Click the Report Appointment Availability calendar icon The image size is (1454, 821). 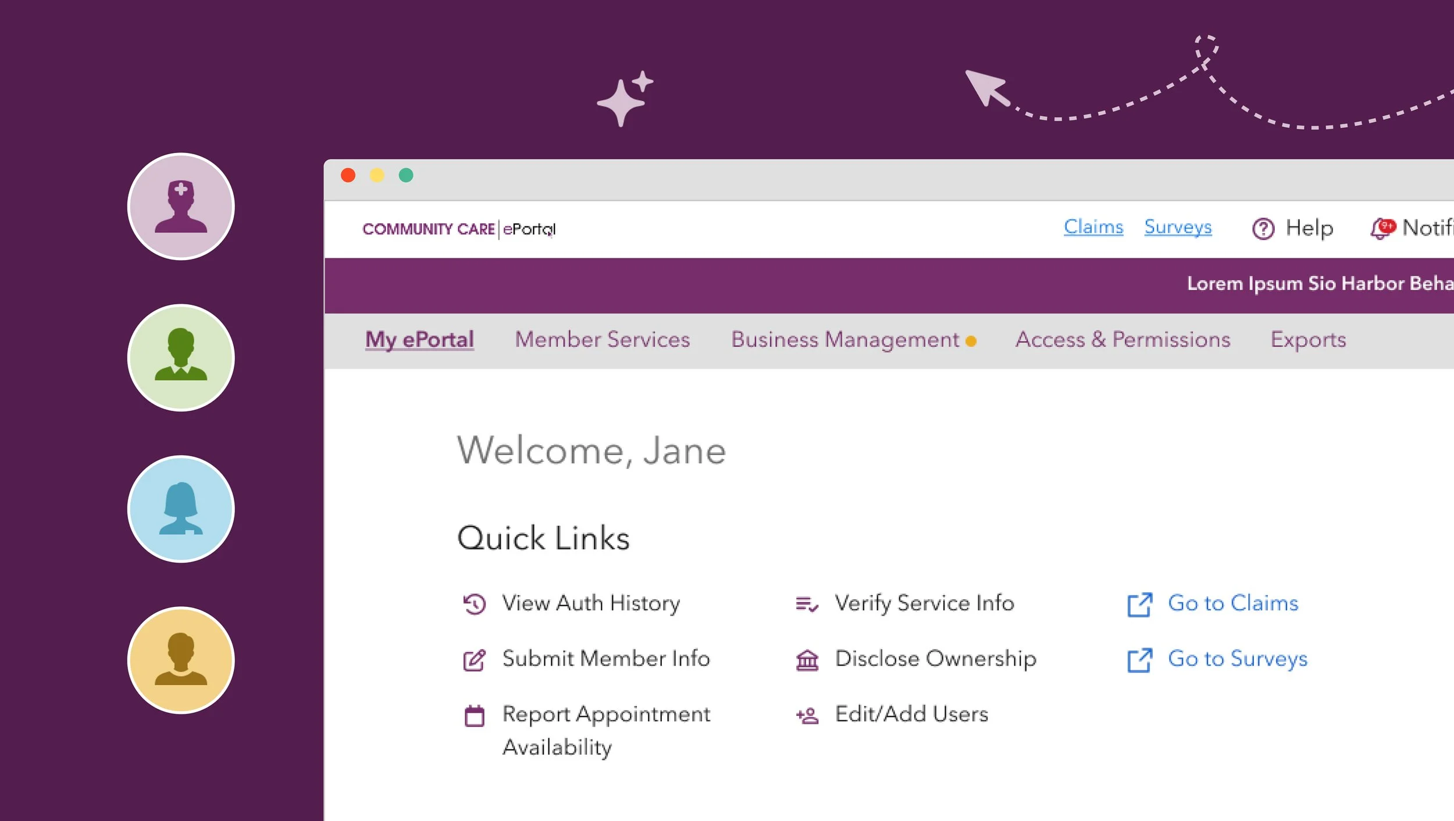474,716
